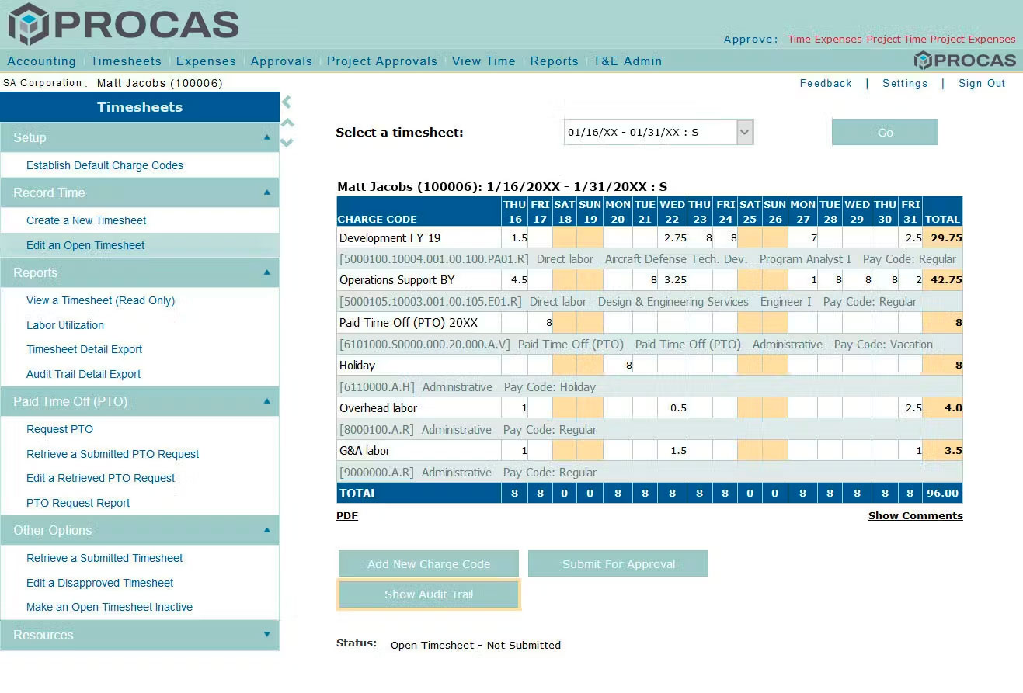
Task: Open the timesheet PDF
Action: [346, 515]
